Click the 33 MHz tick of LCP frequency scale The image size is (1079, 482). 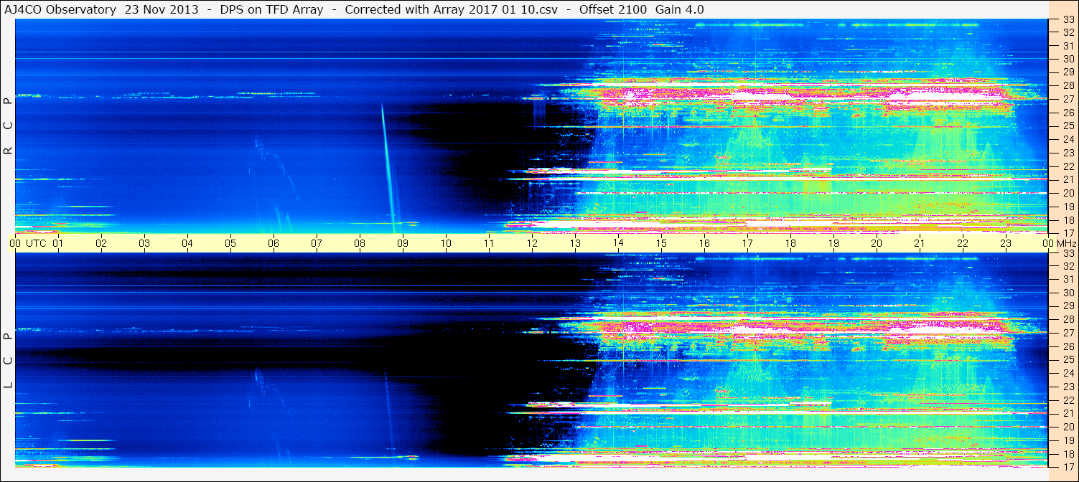click(1068, 252)
